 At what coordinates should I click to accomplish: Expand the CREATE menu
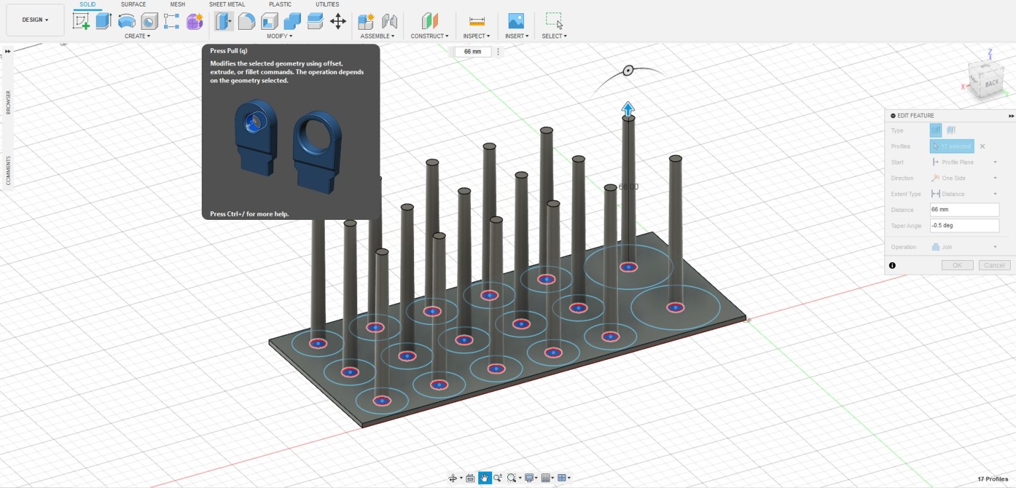pos(137,36)
